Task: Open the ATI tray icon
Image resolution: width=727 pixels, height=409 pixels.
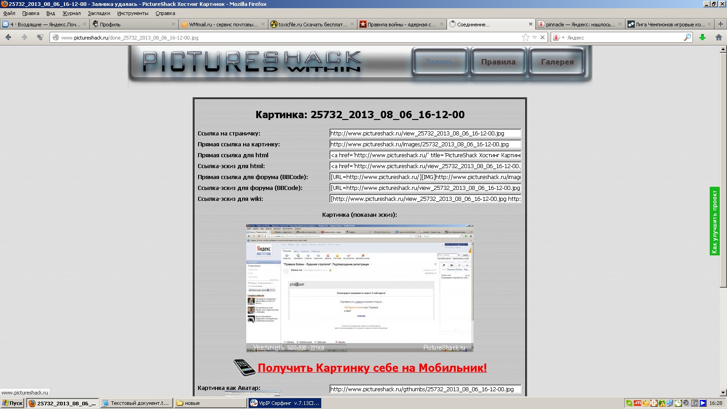Action: [637, 403]
